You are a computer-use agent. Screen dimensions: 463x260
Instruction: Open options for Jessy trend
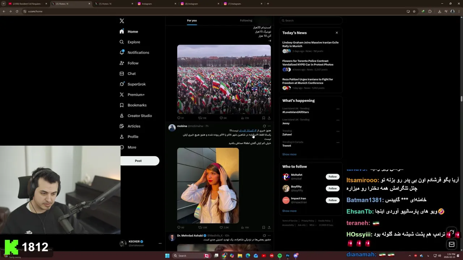point(338,120)
